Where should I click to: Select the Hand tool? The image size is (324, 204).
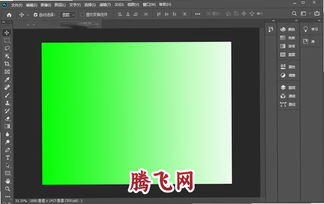click(x=7, y=181)
